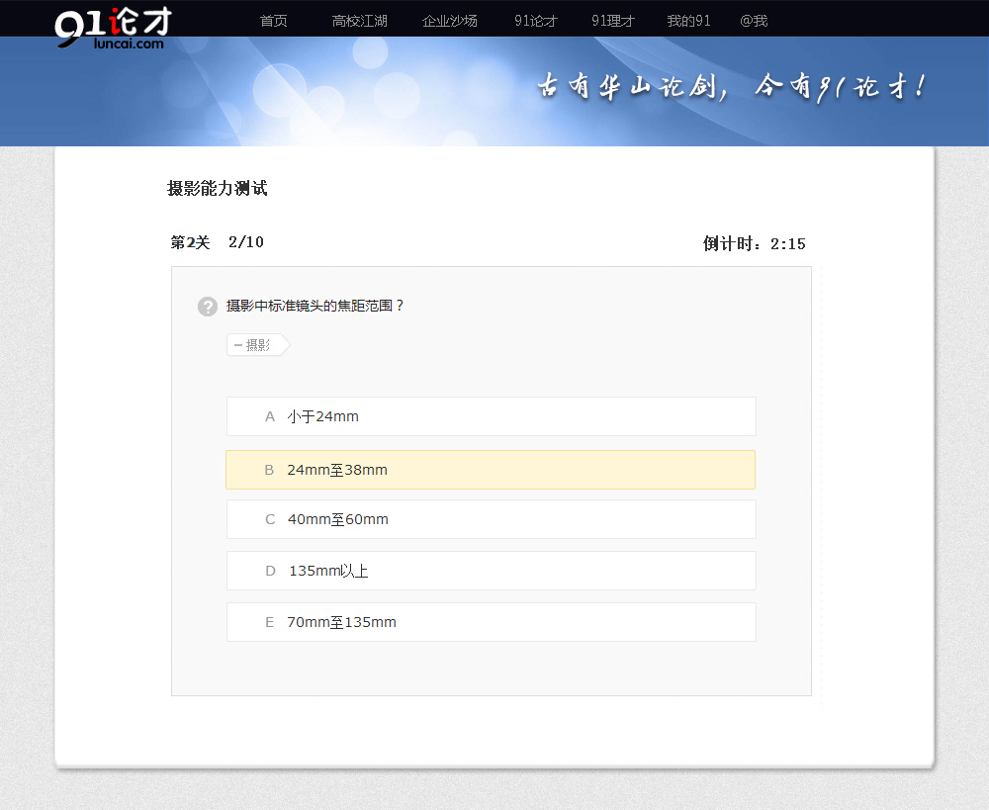Select answer E 70mm至135mm

point(491,622)
